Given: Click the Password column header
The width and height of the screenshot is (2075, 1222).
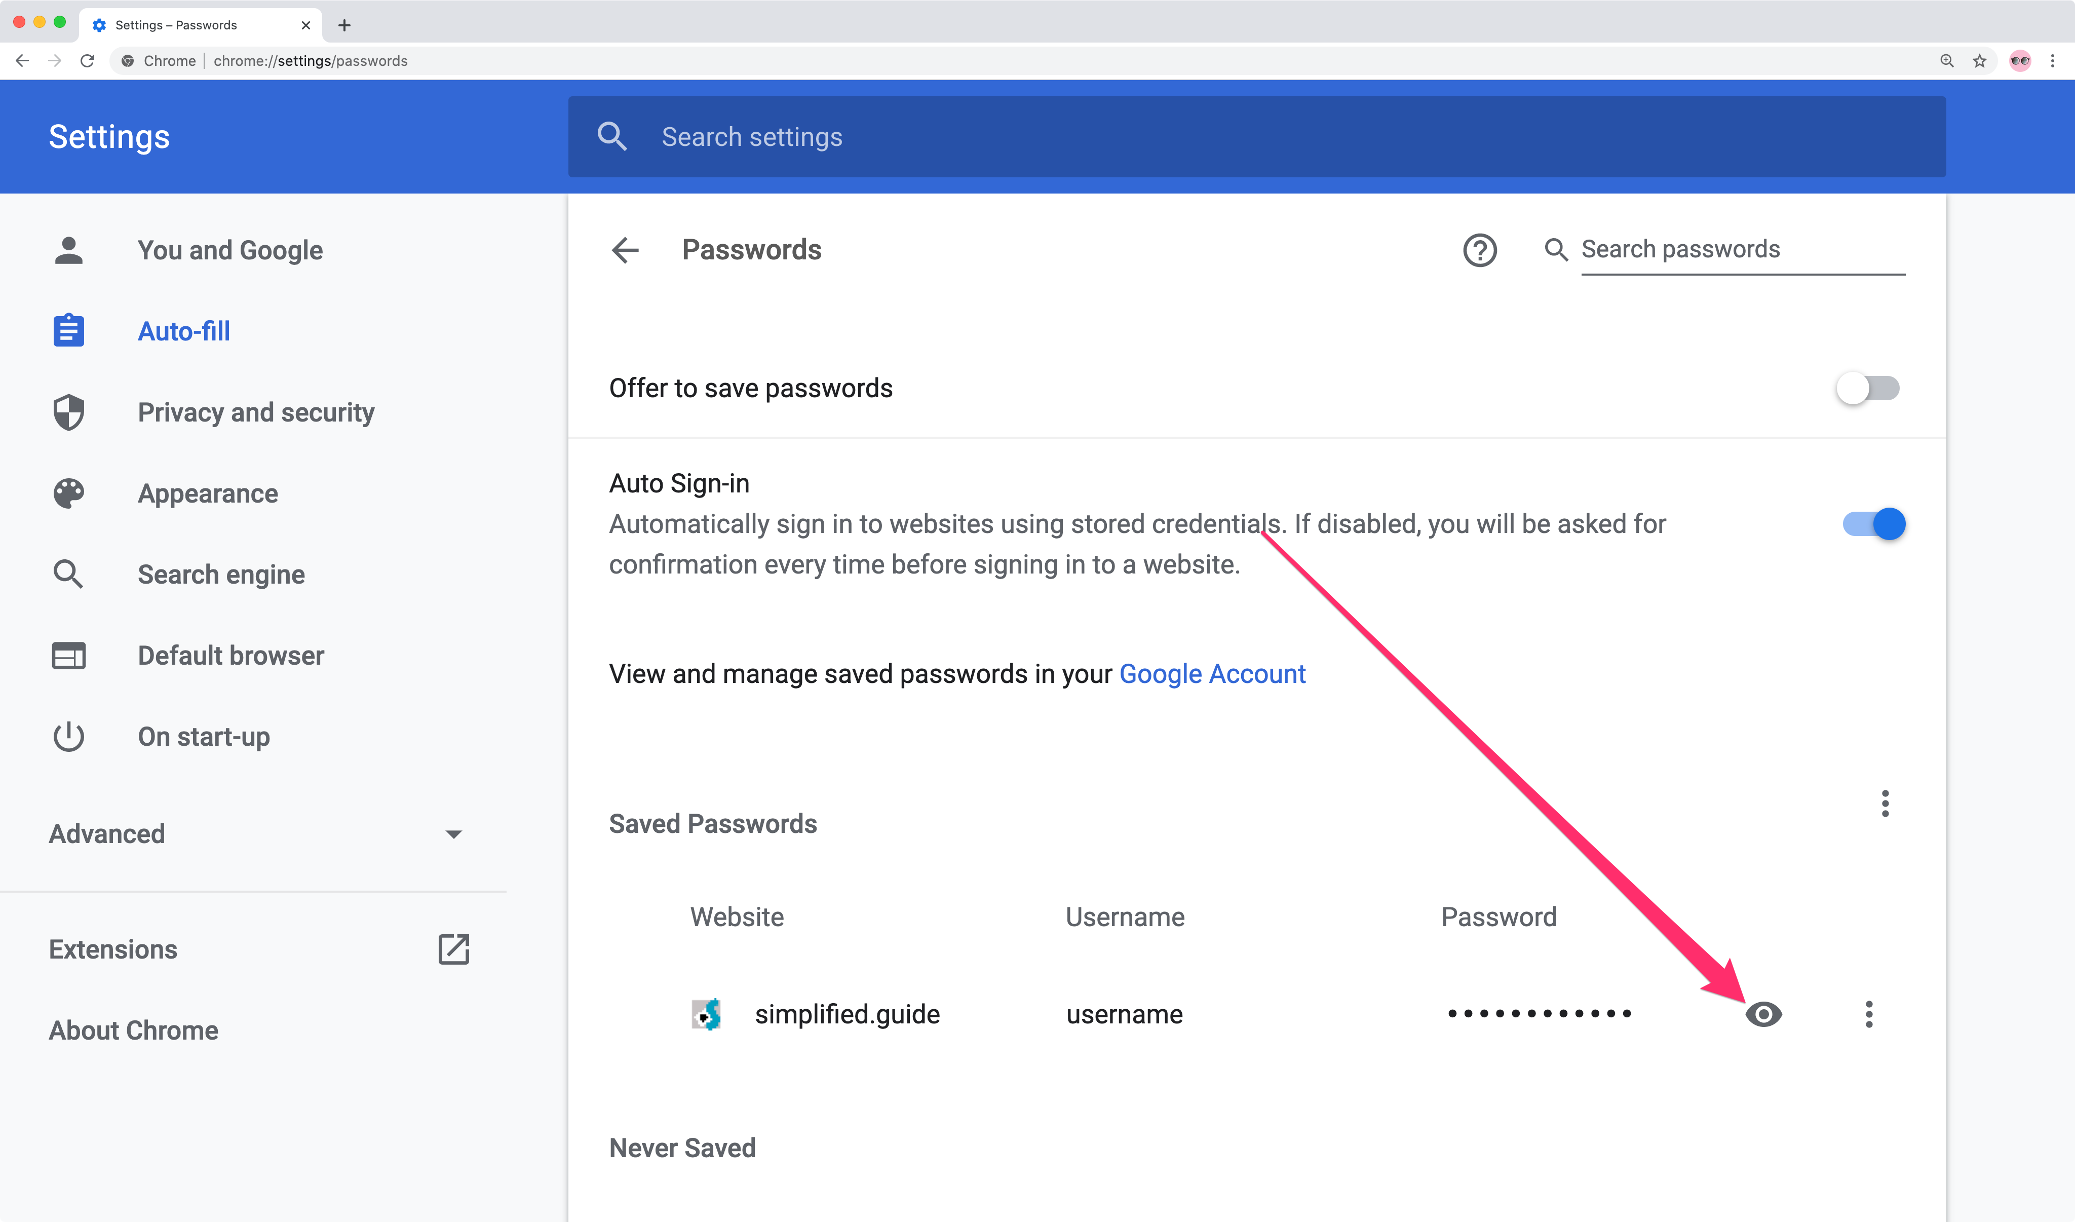Looking at the screenshot, I should tap(1498, 916).
